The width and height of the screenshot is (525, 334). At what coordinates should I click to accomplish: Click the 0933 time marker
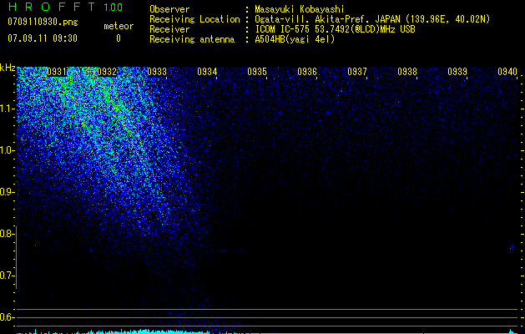[x=157, y=72]
